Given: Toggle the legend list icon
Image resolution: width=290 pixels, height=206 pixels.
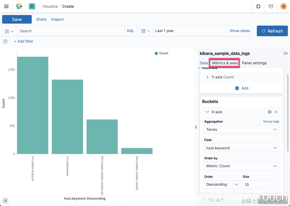Looking at the screenshot, I should pyautogui.click(x=5, y=200).
